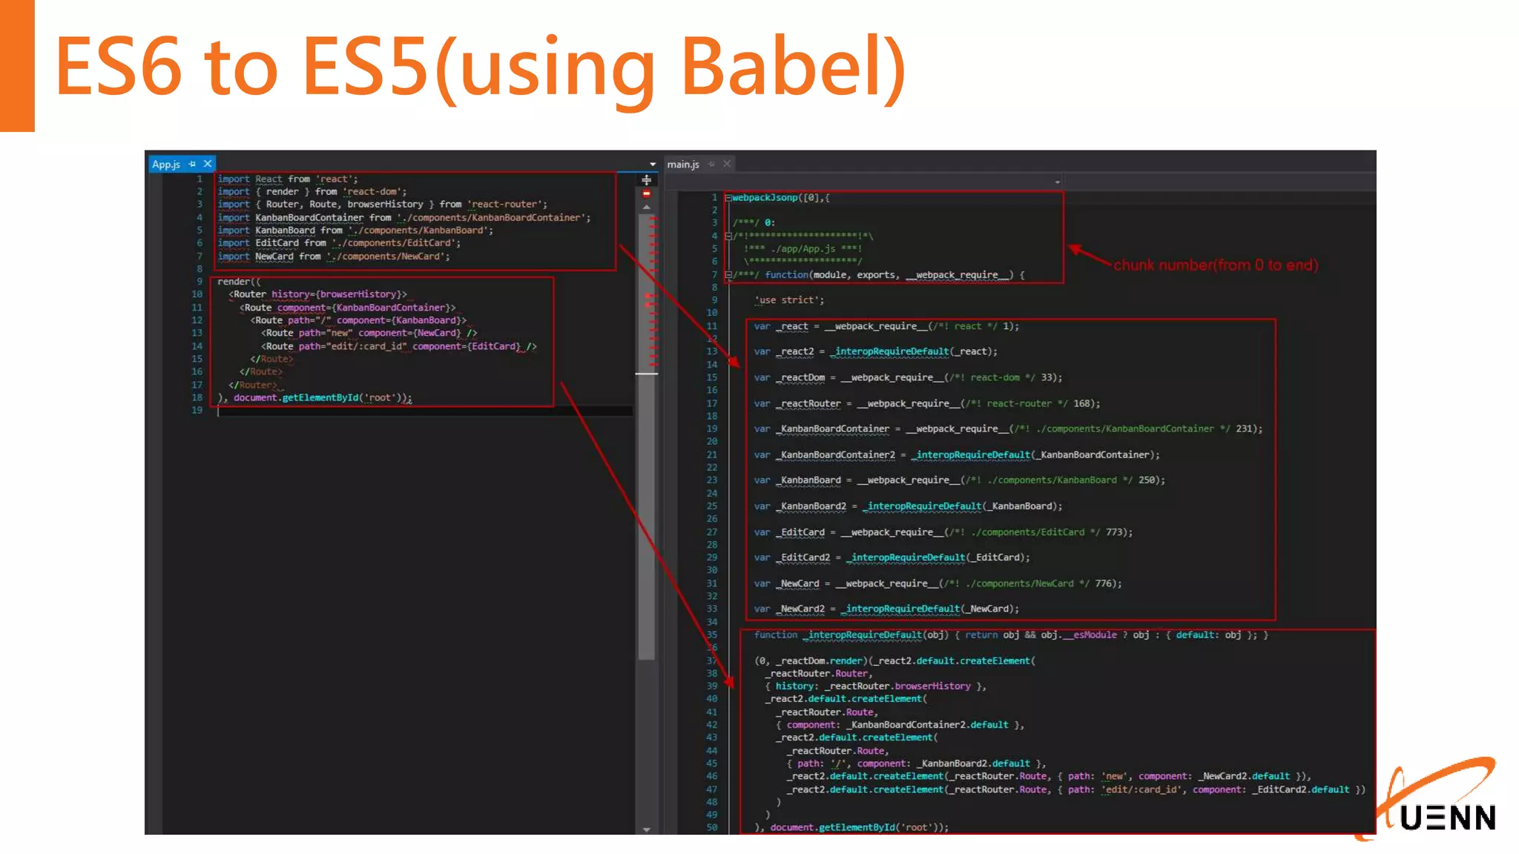This screenshot has width=1519, height=854.
Task: Collapse the function block on main.js line 7
Action: [x=728, y=275]
